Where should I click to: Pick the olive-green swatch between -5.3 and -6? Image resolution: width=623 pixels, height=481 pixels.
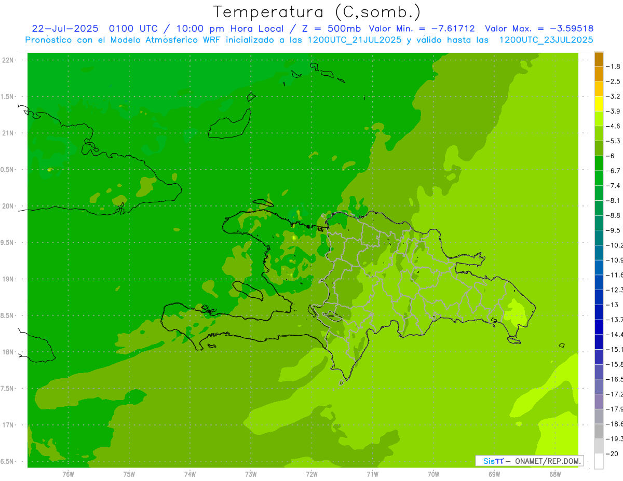[x=599, y=148]
